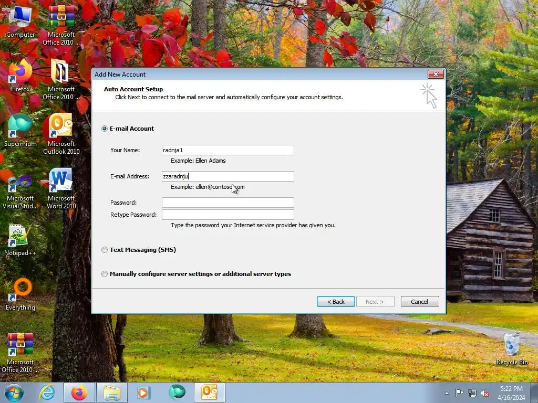Open the Action Center flag icon
The height and width of the screenshot is (403, 538).
(459, 393)
